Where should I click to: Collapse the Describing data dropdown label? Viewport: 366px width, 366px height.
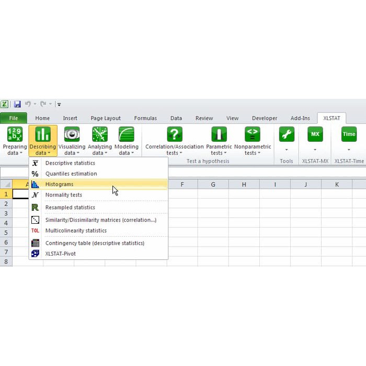[43, 150]
